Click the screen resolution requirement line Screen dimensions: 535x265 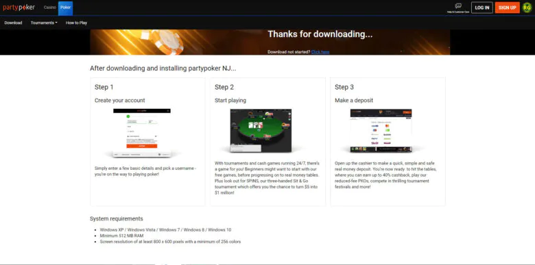170,242
